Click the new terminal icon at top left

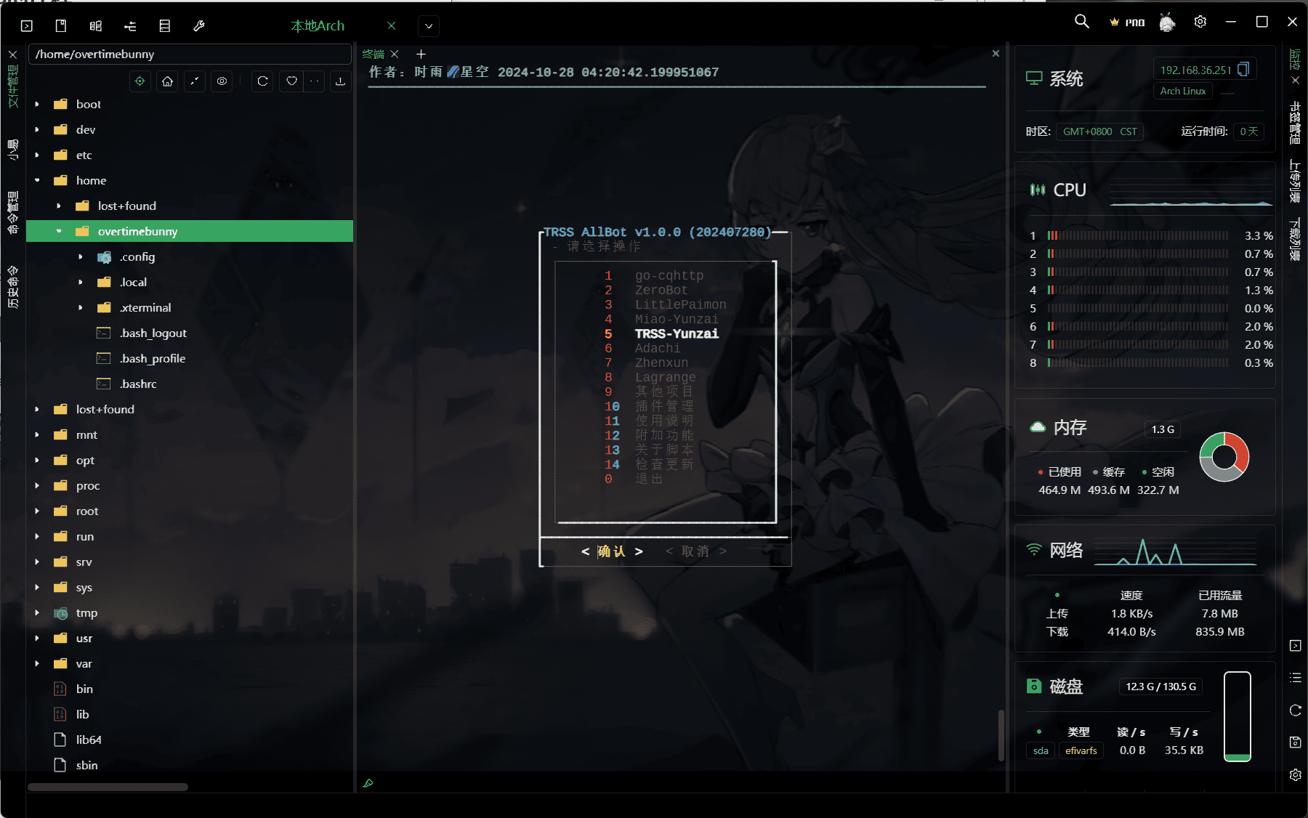27,26
